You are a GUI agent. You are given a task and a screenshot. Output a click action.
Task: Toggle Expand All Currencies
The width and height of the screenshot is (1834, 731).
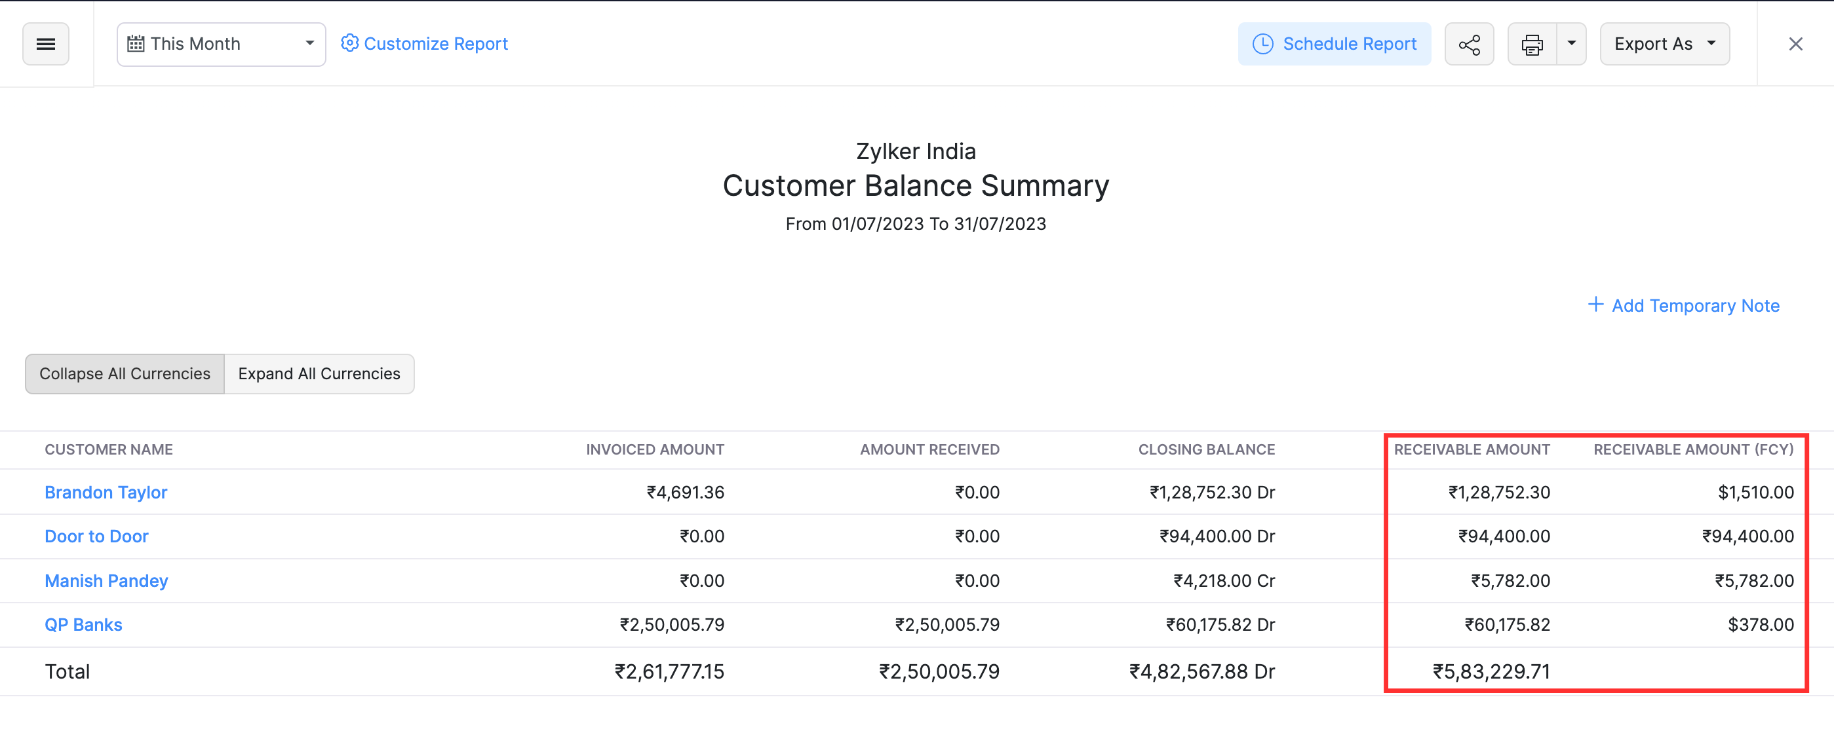point(319,373)
